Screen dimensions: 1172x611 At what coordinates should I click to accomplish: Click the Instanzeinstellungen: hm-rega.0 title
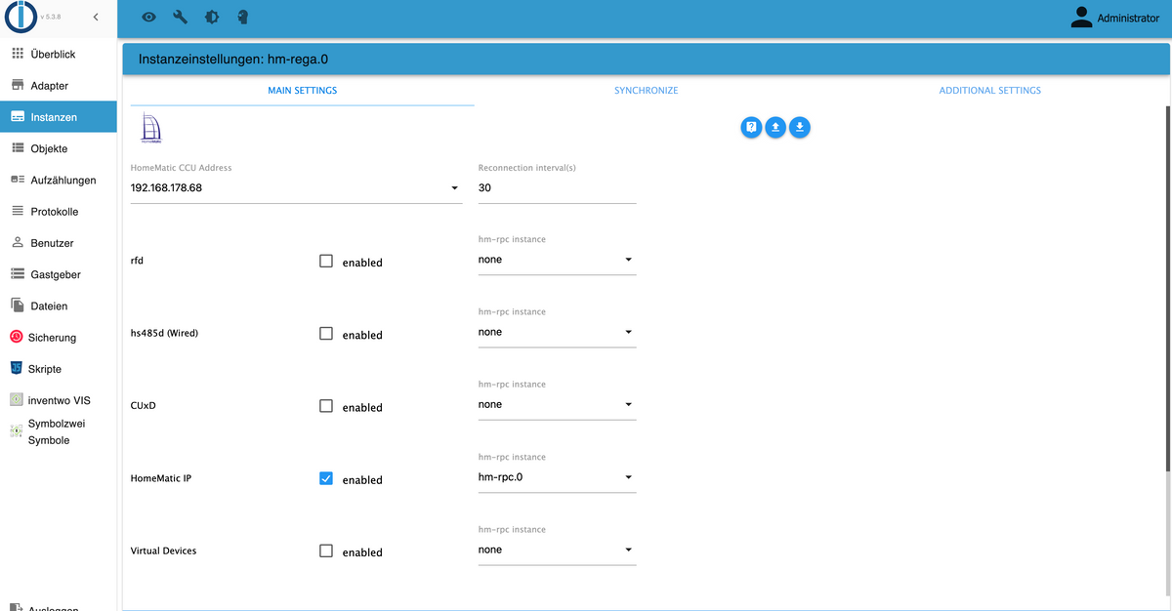pos(233,59)
